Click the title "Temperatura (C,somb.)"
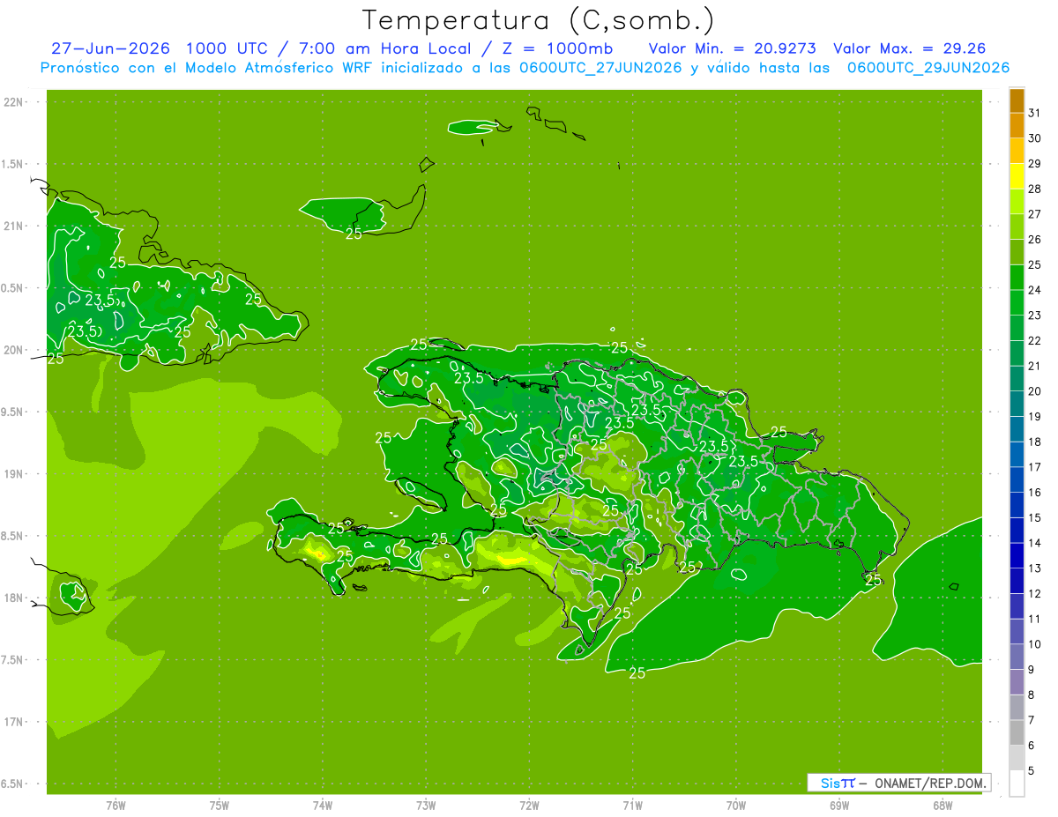Screen dimensions: 1058x817 pyautogui.click(x=539, y=21)
